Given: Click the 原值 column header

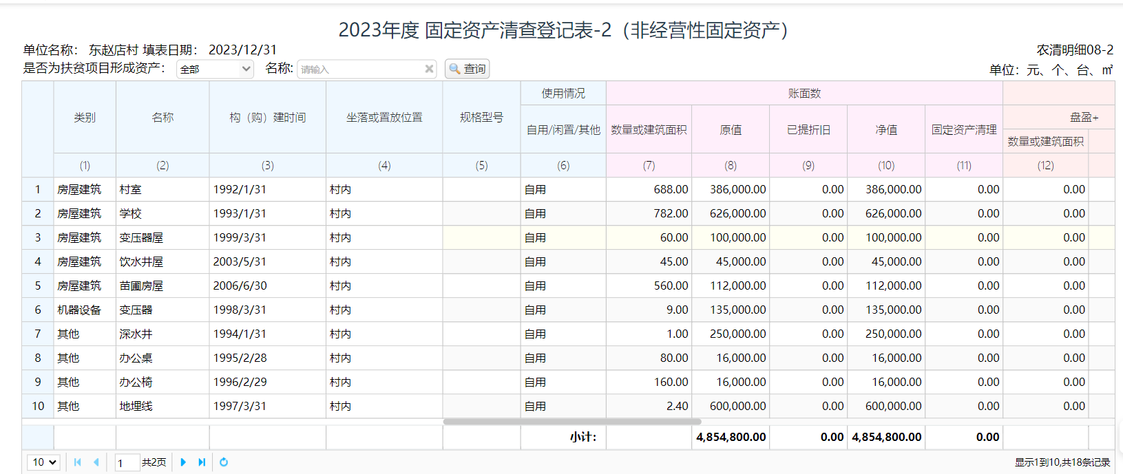Looking at the screenshot, I should click(x=731, y=129).
